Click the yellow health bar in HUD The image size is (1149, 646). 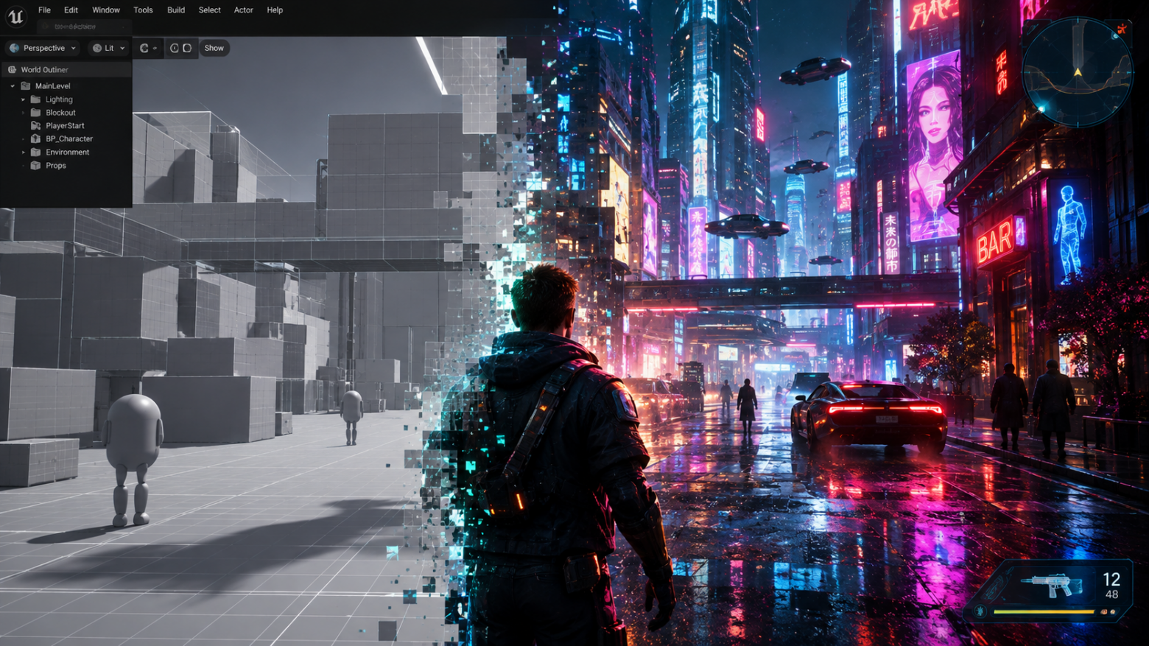tap(1044, 611)
